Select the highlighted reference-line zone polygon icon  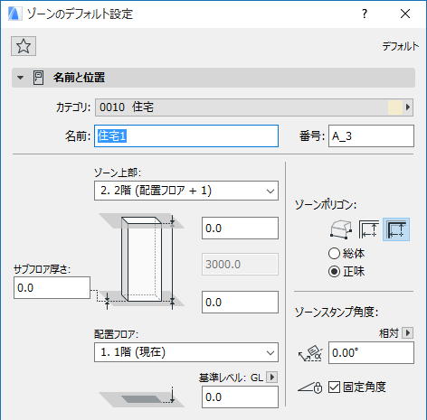point(396,229)
